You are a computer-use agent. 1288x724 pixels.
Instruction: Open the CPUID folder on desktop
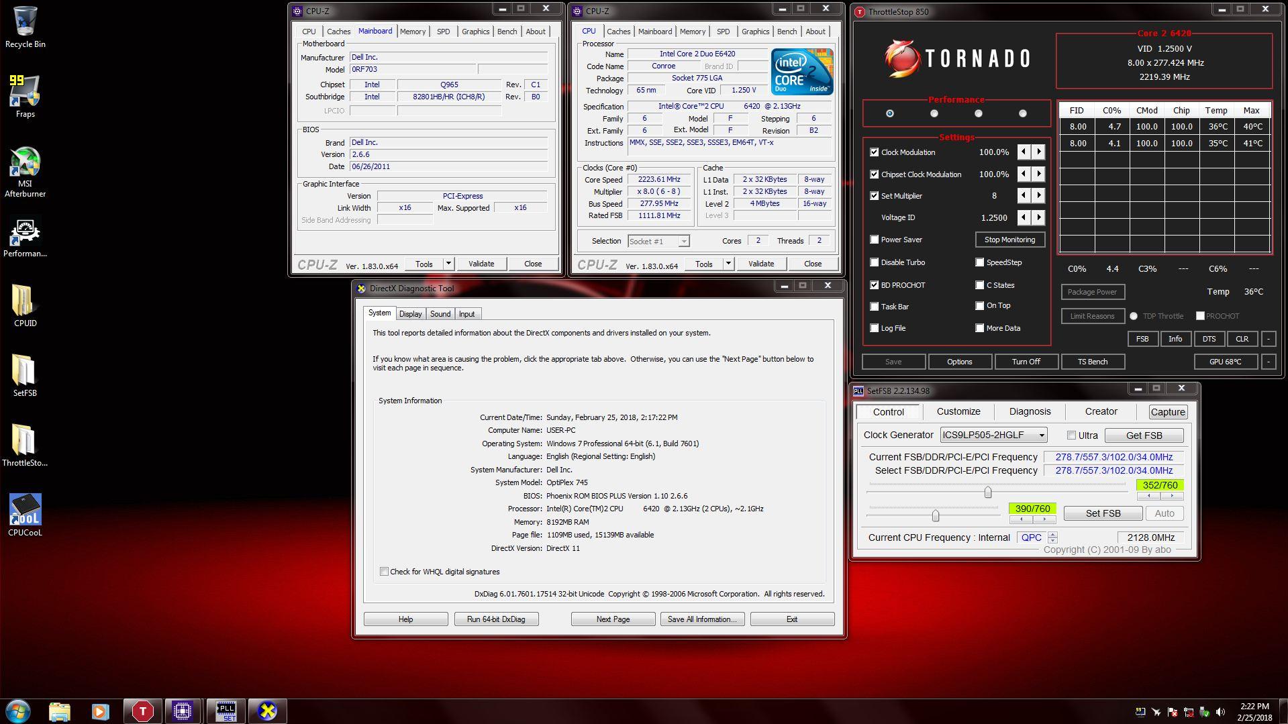click(25, 305)
